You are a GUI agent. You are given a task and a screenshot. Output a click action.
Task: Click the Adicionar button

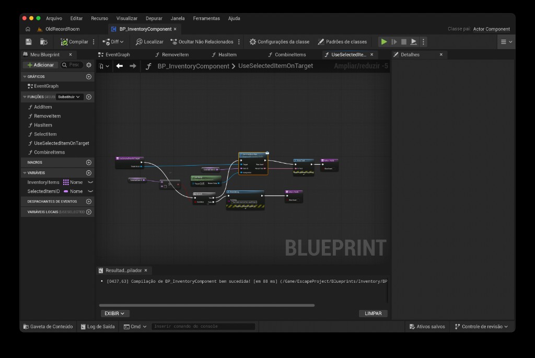[40, 65]
